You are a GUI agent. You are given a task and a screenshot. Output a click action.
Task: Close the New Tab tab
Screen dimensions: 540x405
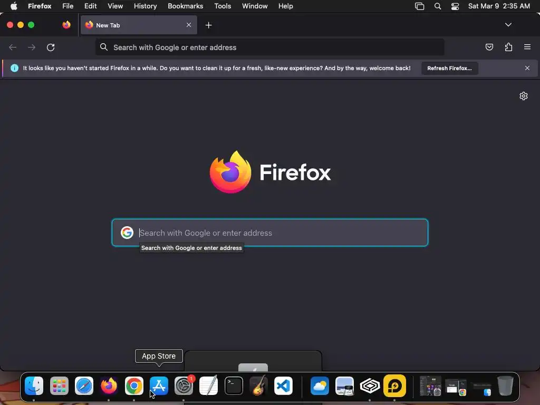click(189, 25)
